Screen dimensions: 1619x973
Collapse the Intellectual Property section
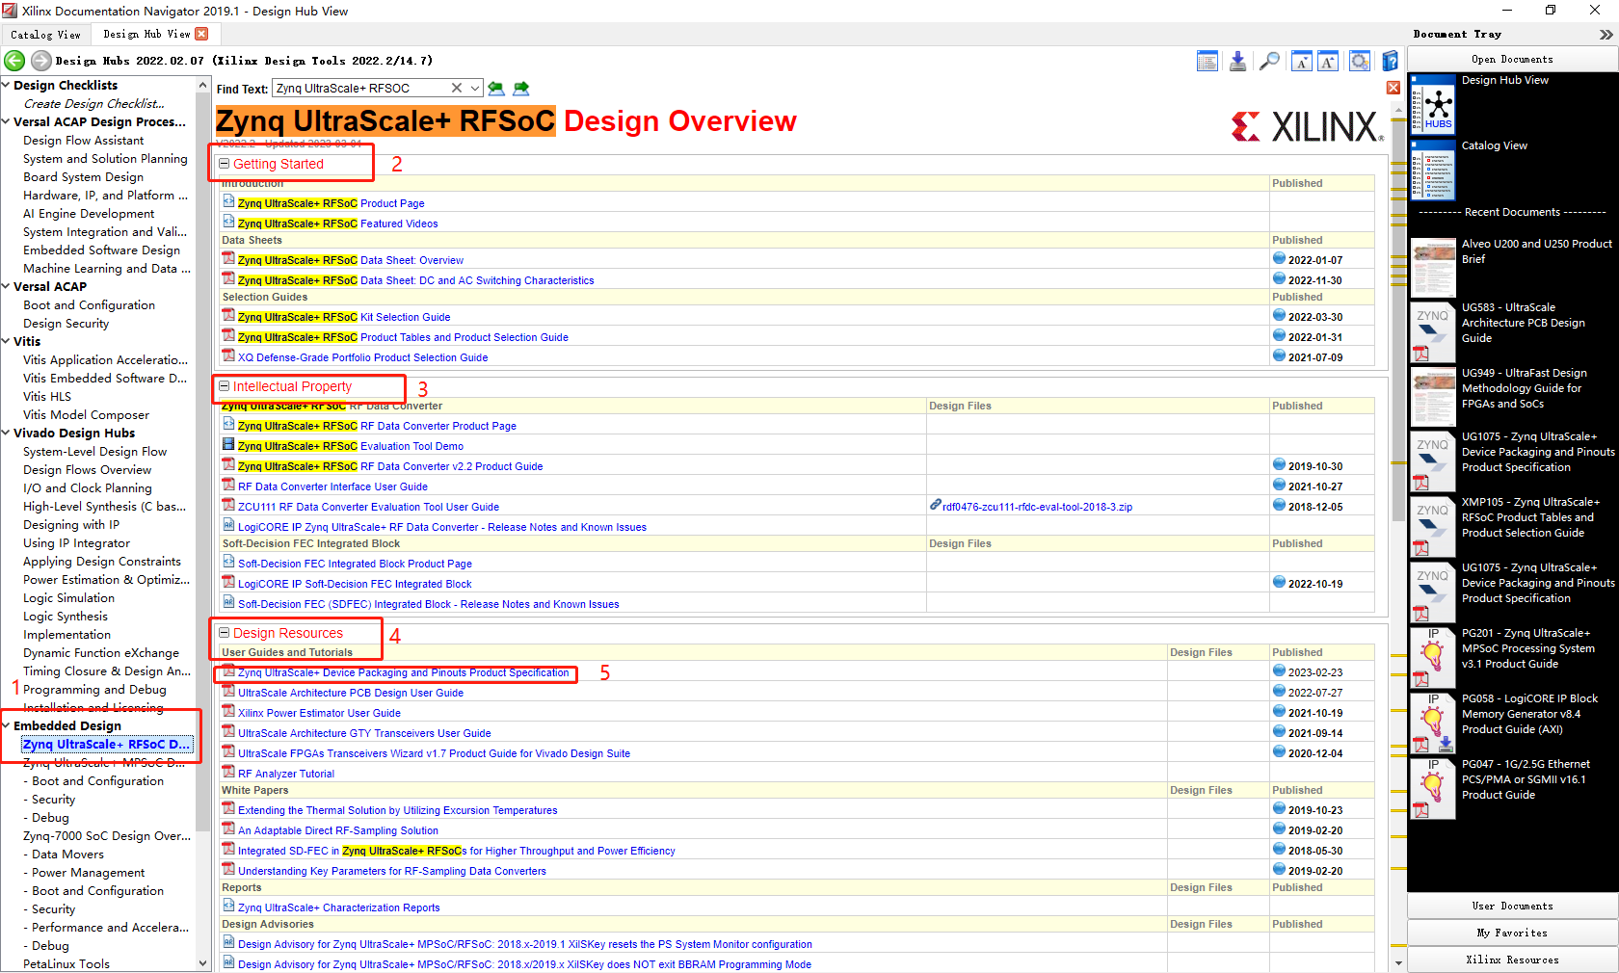pyautogui.click(x=224, y=386)
